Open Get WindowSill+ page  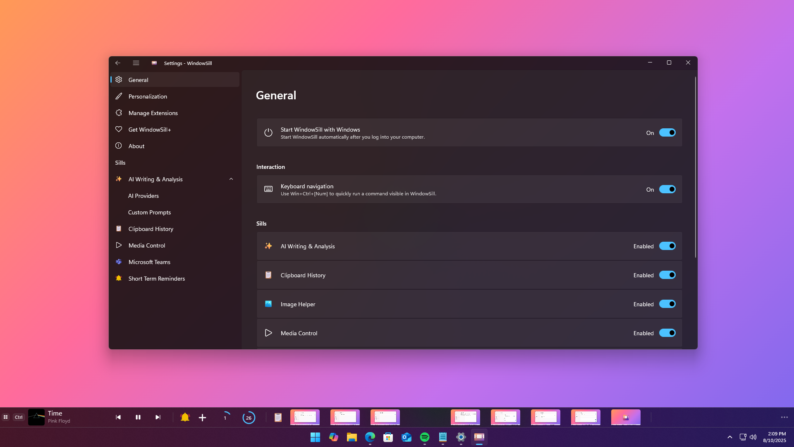point(149,130)
